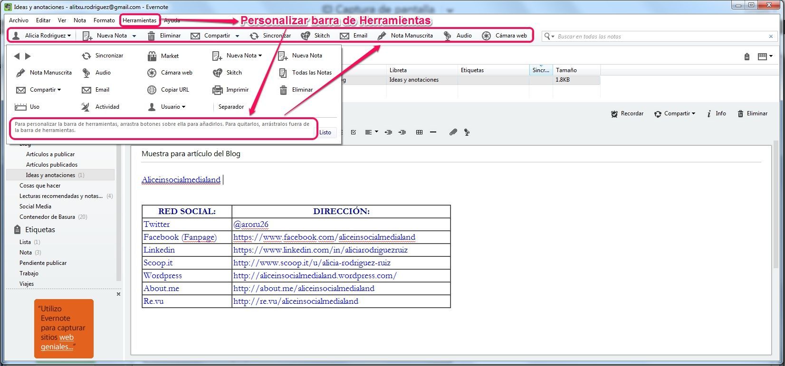Insert a to-do checkbox in the note
The height and width of the screenshot is (366, 785).
click(354, 132)
